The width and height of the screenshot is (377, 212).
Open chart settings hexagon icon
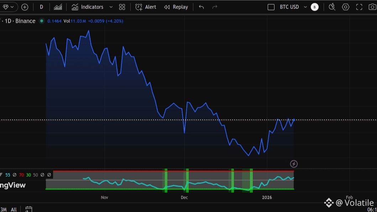(x=345, y=7)
